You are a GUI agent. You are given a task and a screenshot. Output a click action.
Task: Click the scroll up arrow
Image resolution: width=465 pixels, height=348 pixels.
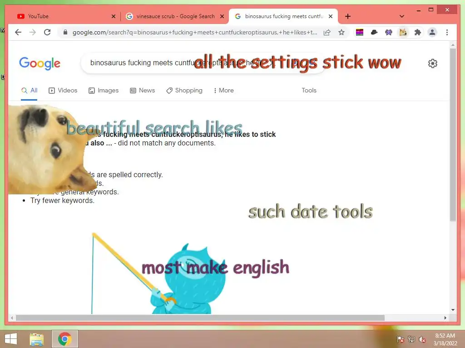[453, 45]
